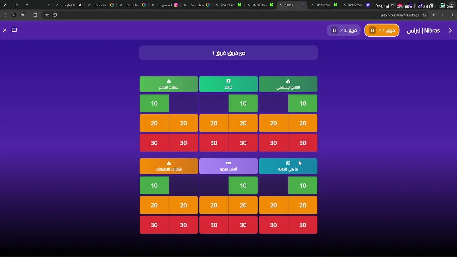Image resolution: width=457 pixels, height=257 pixels.
Task: Close the Nibras browser tab
Action: point(280,5)
